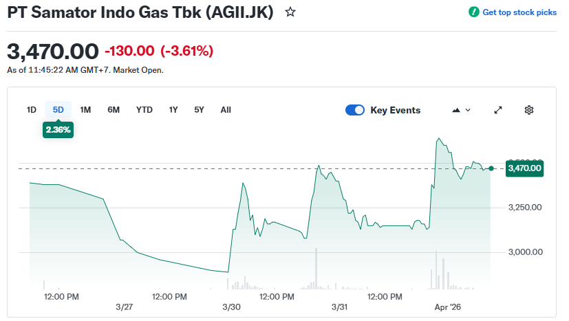Add AGII.JK to watchlist with star icon

290,12
